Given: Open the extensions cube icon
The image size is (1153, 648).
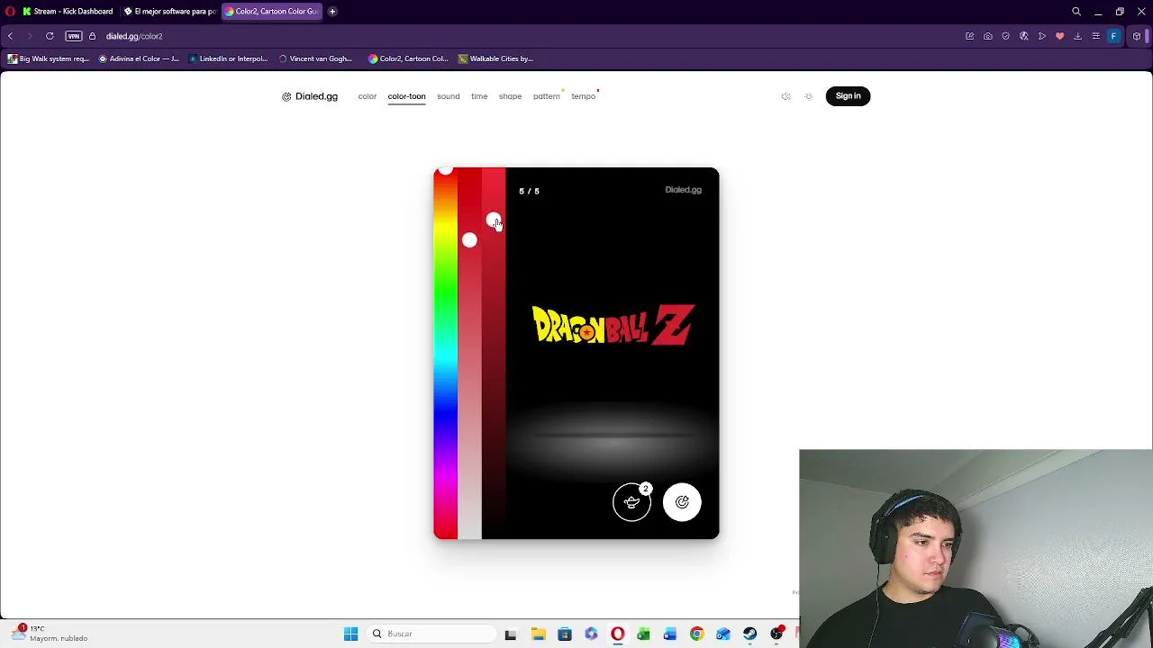Looking at the screenshot, I should click(1137, 36).
